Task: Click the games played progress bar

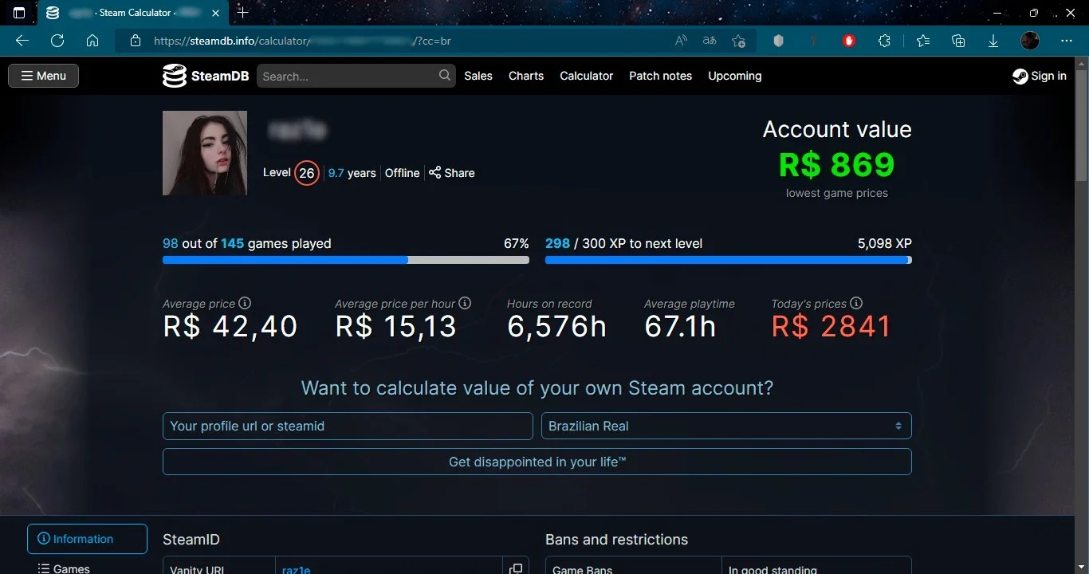Action: point(346,260)
